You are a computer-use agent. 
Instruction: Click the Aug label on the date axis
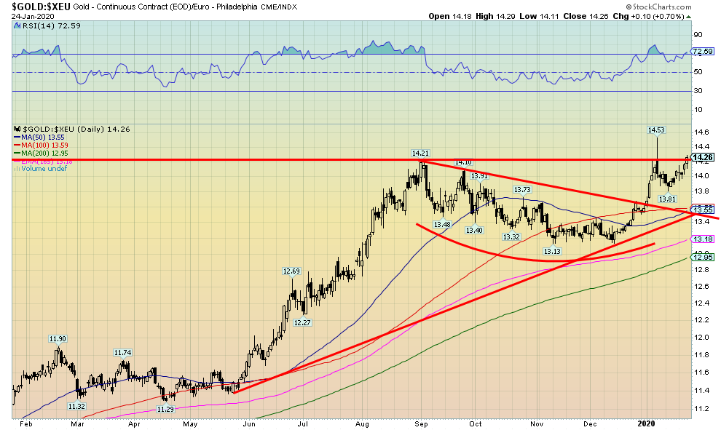point(362,423)
